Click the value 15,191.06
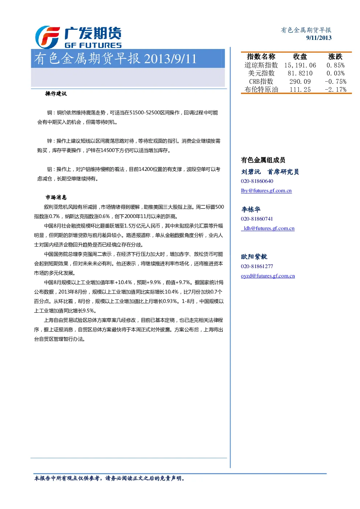Image resolution: width=360 pixels, height=509 pixels. (x=300, y=65)
